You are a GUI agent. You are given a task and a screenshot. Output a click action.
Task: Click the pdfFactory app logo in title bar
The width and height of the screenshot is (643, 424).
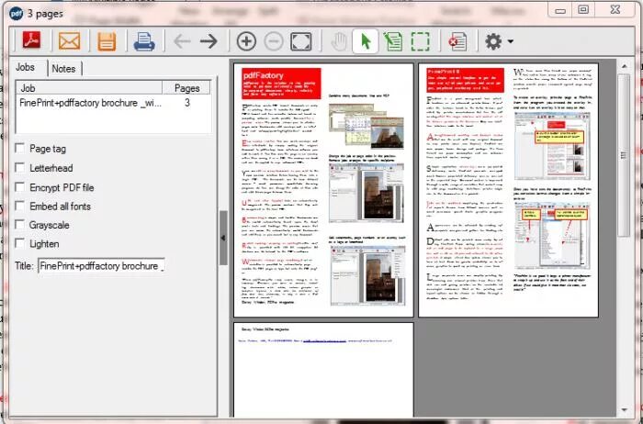click(16, 14)
